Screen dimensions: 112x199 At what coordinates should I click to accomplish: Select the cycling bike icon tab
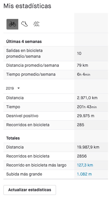[12, 24]
